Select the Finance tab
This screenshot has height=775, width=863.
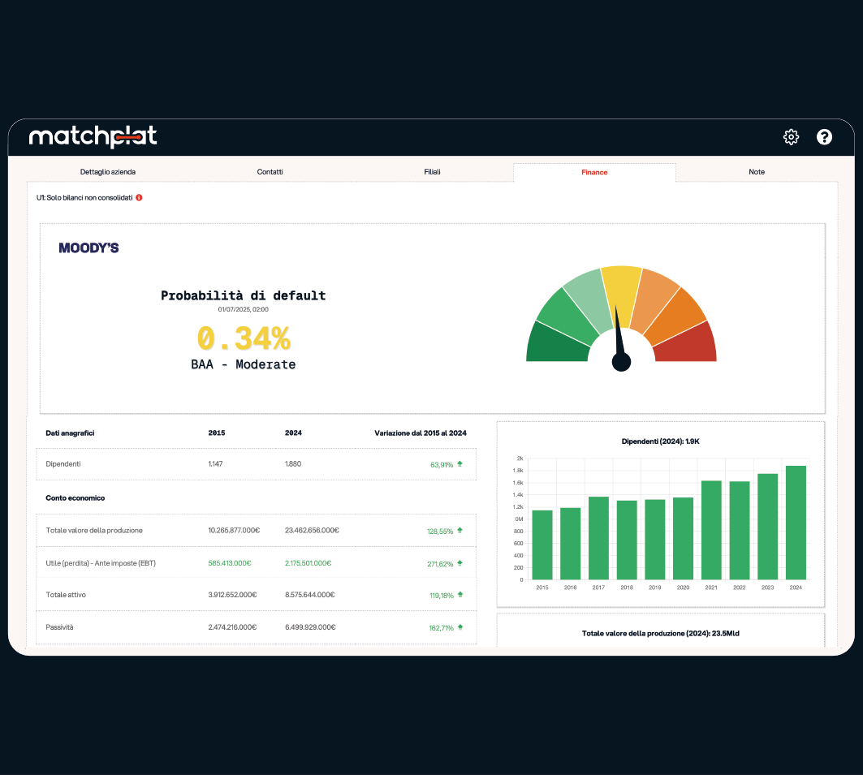[x=594, y=172]
